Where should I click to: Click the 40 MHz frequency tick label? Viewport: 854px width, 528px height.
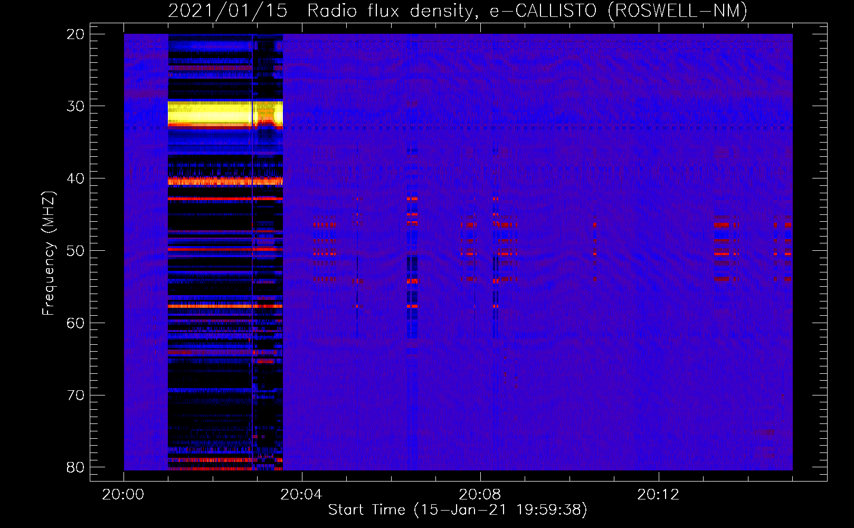point(75,178)
